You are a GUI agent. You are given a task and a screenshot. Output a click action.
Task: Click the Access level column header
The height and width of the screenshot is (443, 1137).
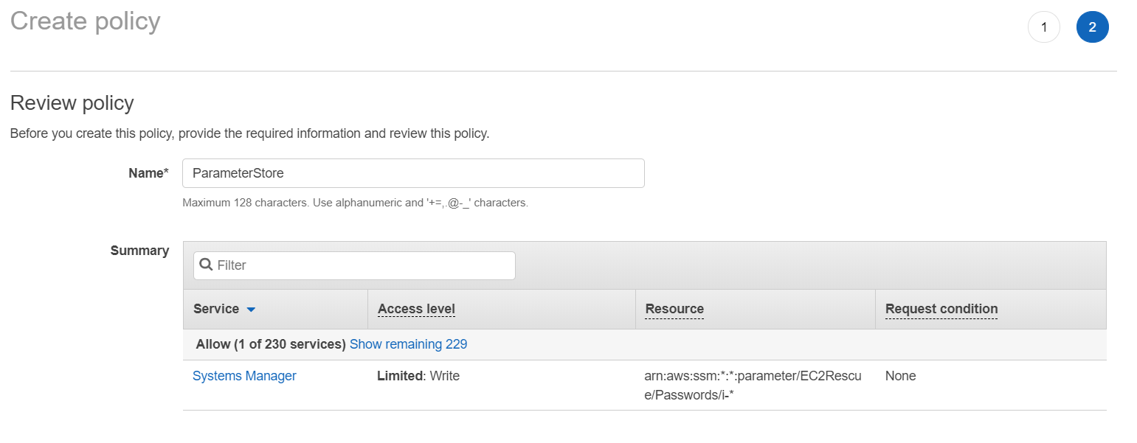point(416,309)
